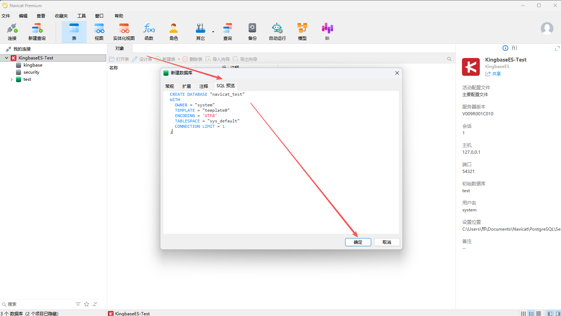561x316 pixels.
Task: Click the filter icon in search bar
Action: pos(78,304)
